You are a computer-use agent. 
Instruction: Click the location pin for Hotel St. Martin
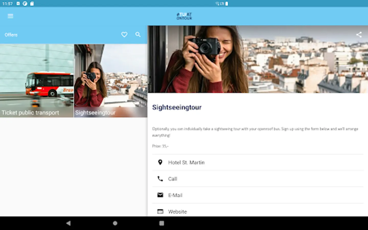pos(160,162)
